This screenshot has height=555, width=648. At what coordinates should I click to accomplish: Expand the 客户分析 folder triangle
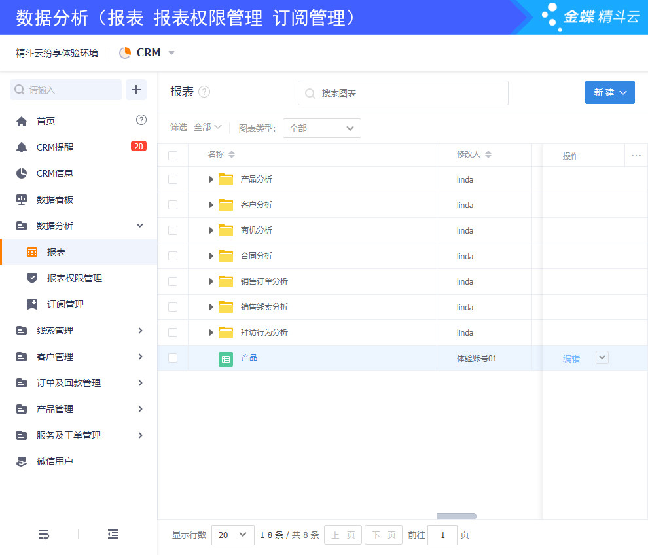[x=211, y=205]
